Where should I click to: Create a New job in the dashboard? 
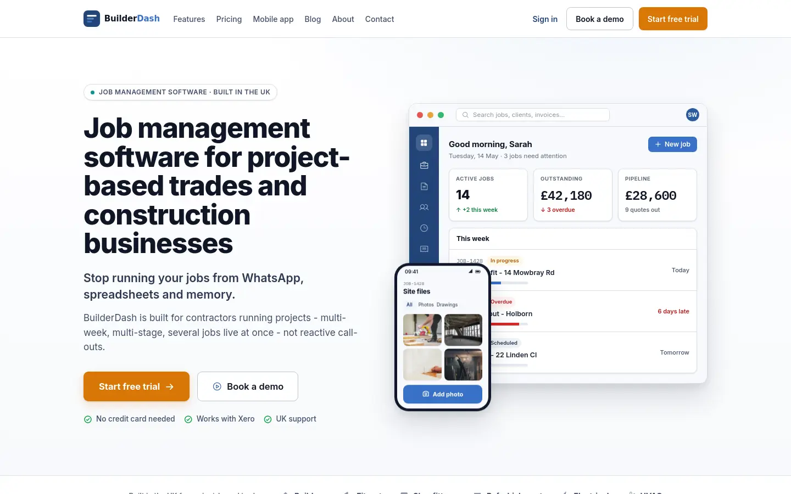(672, 144)
